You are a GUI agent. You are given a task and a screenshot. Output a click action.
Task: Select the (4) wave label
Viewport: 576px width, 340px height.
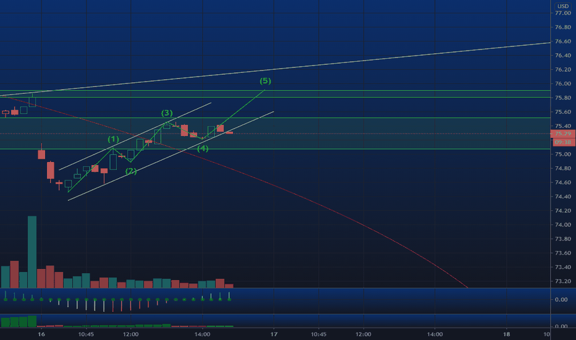tap(203, 148)
